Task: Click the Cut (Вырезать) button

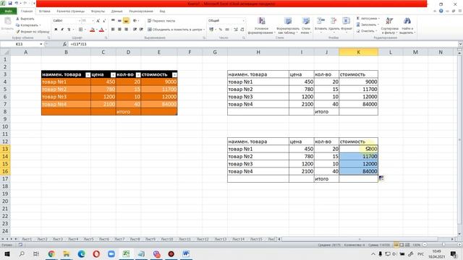Action: 25,19
